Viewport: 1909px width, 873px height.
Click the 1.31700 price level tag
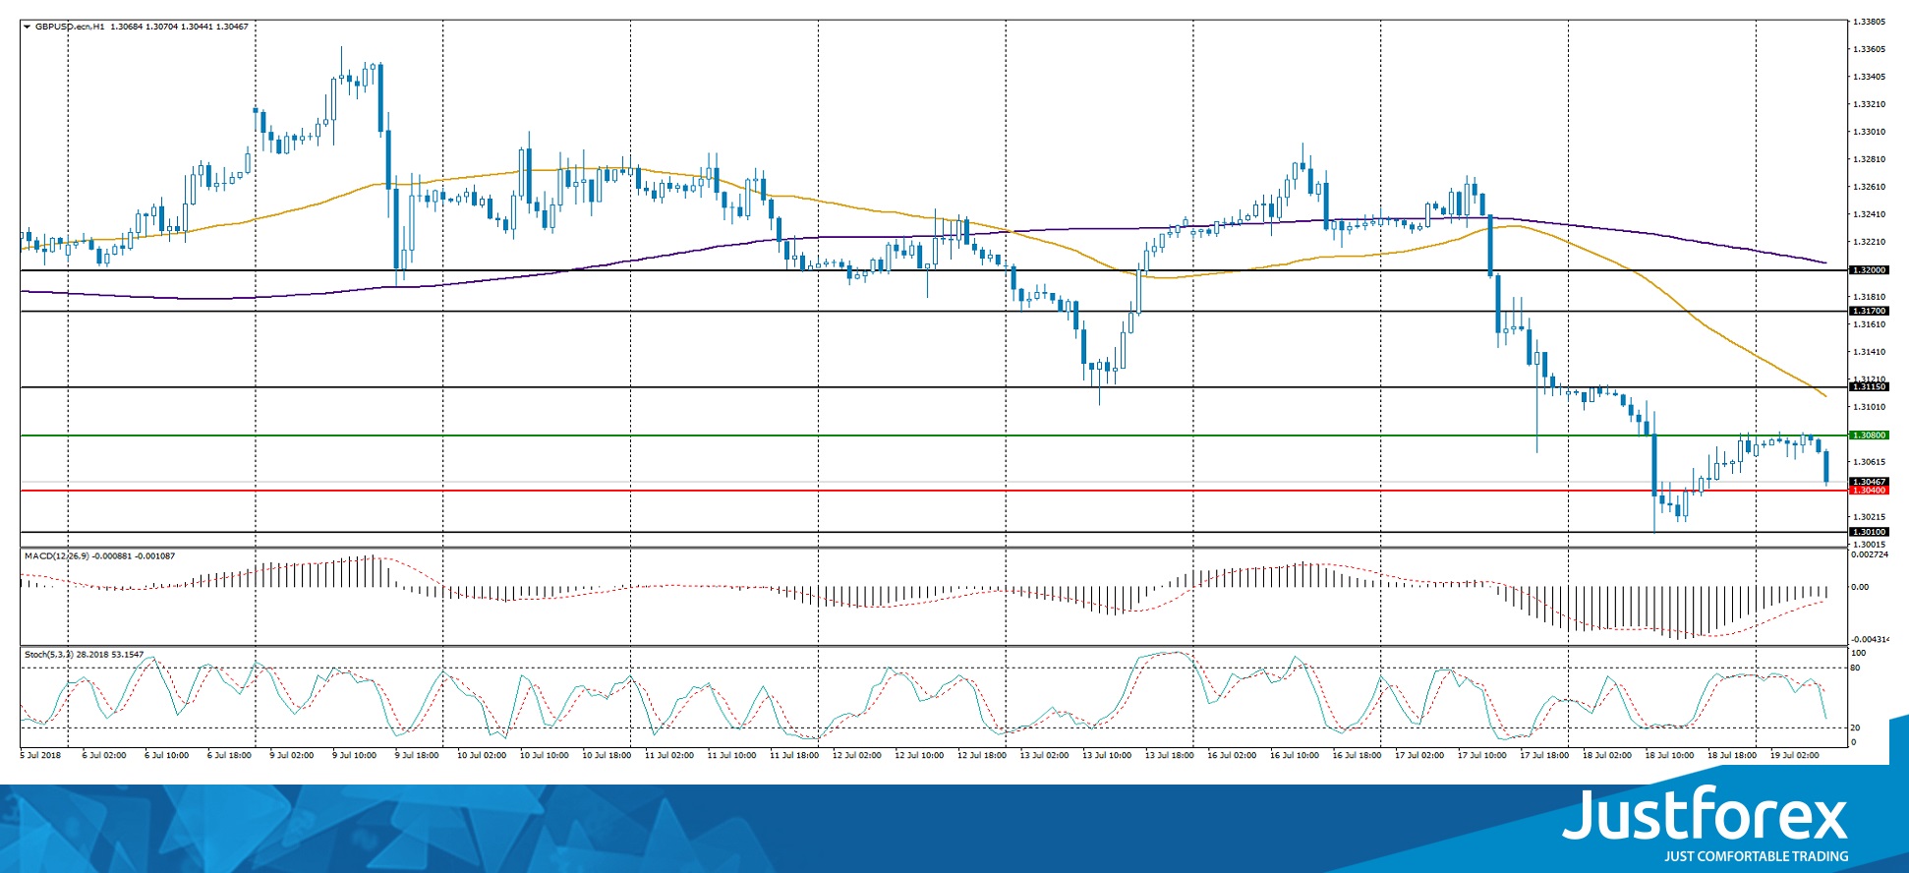1869,311
